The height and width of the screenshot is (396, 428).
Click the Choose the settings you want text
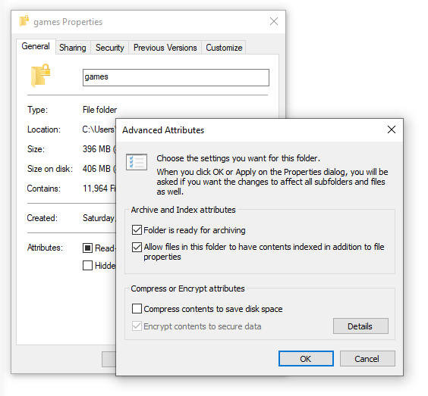tap(238, 158)
